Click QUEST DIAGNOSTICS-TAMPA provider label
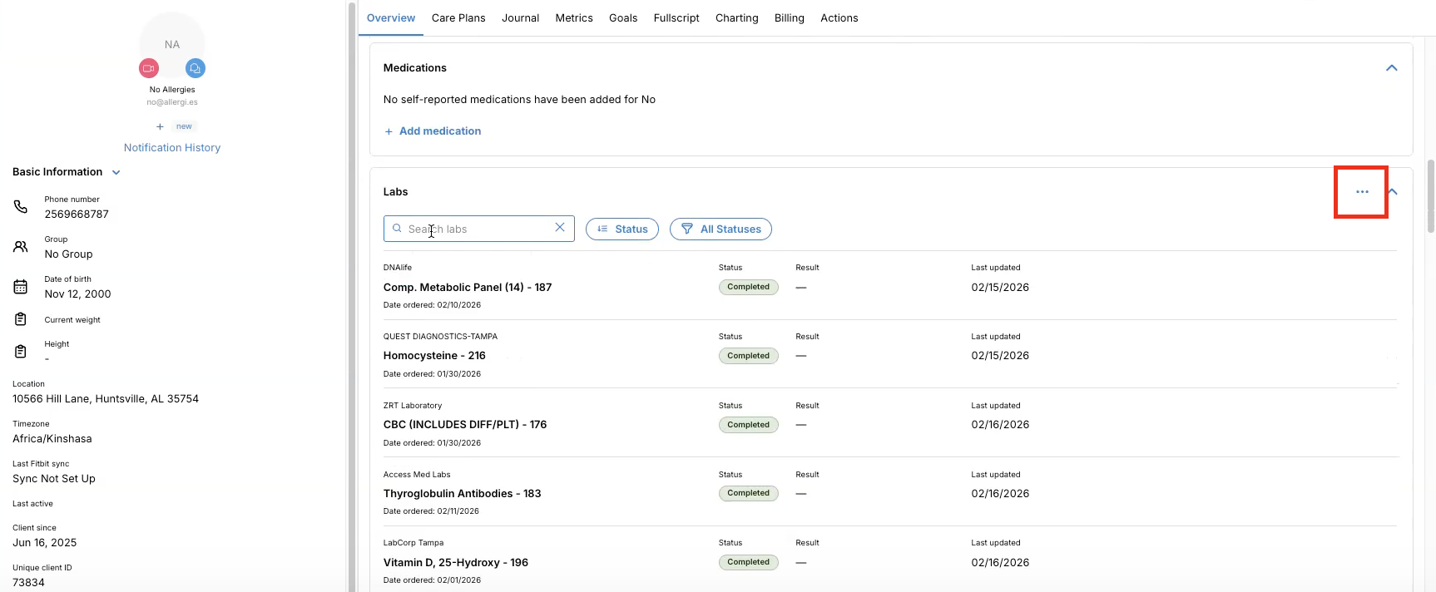The width and height of the screenshot is (1436, 592). 440,337
